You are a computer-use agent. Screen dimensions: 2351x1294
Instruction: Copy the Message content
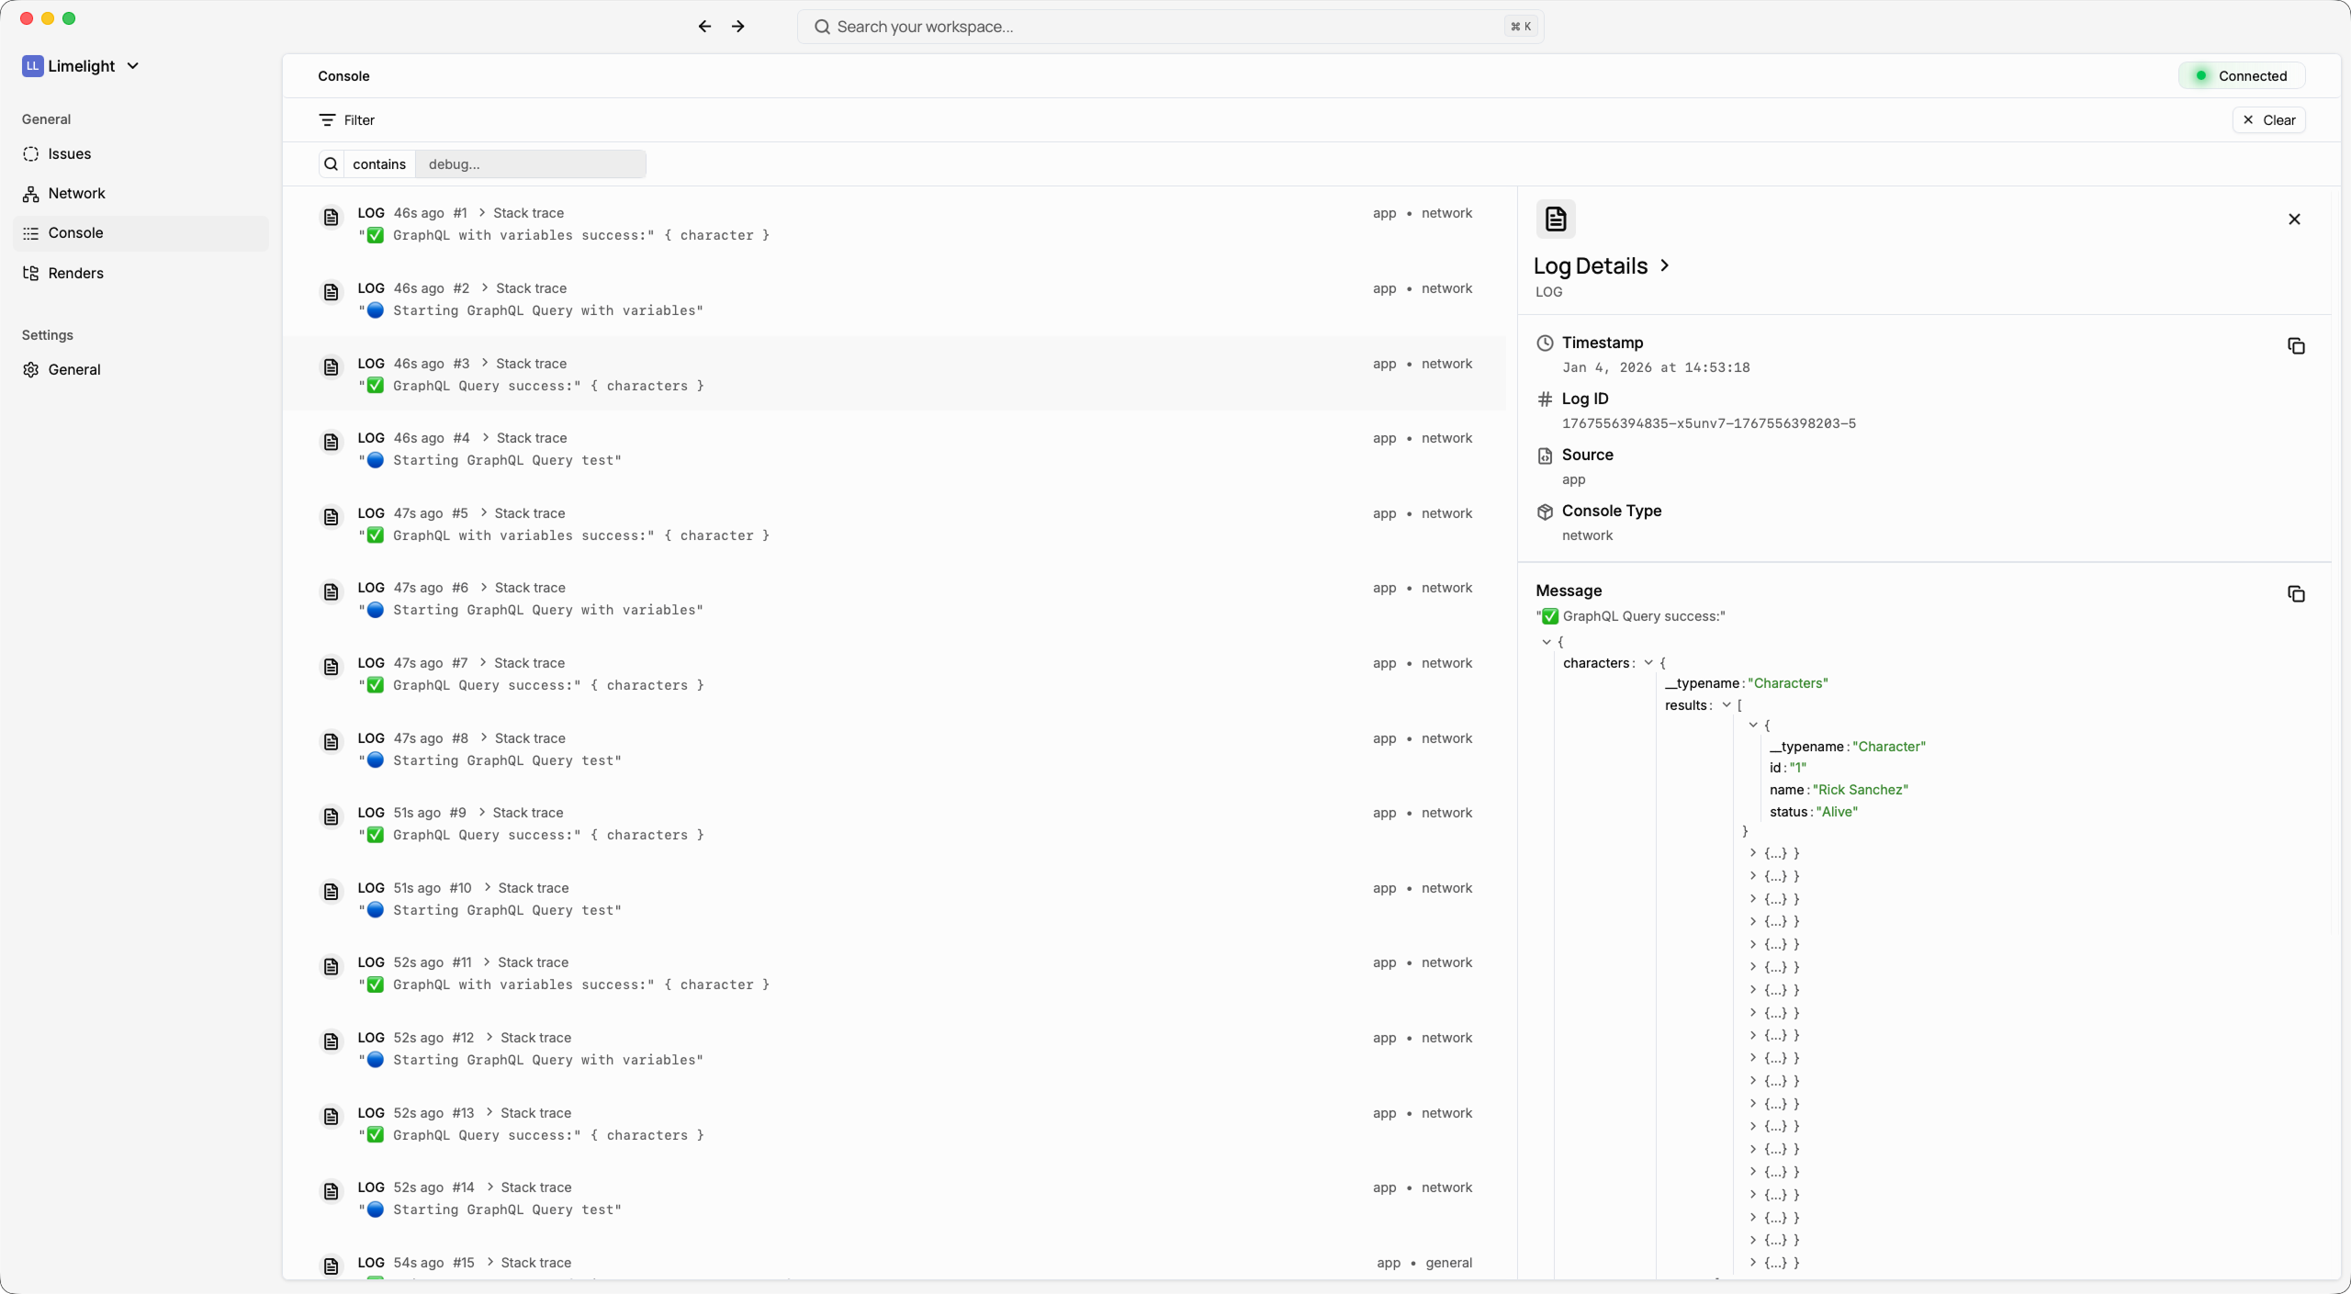tap(2296, 594)
